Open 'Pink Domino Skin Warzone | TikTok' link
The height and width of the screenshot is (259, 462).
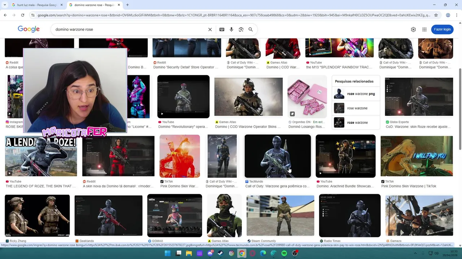click(x=409, y=186)
